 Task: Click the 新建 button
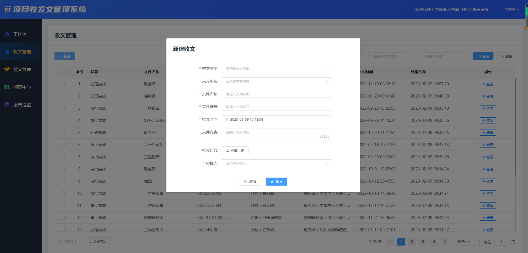coord(64,56)
